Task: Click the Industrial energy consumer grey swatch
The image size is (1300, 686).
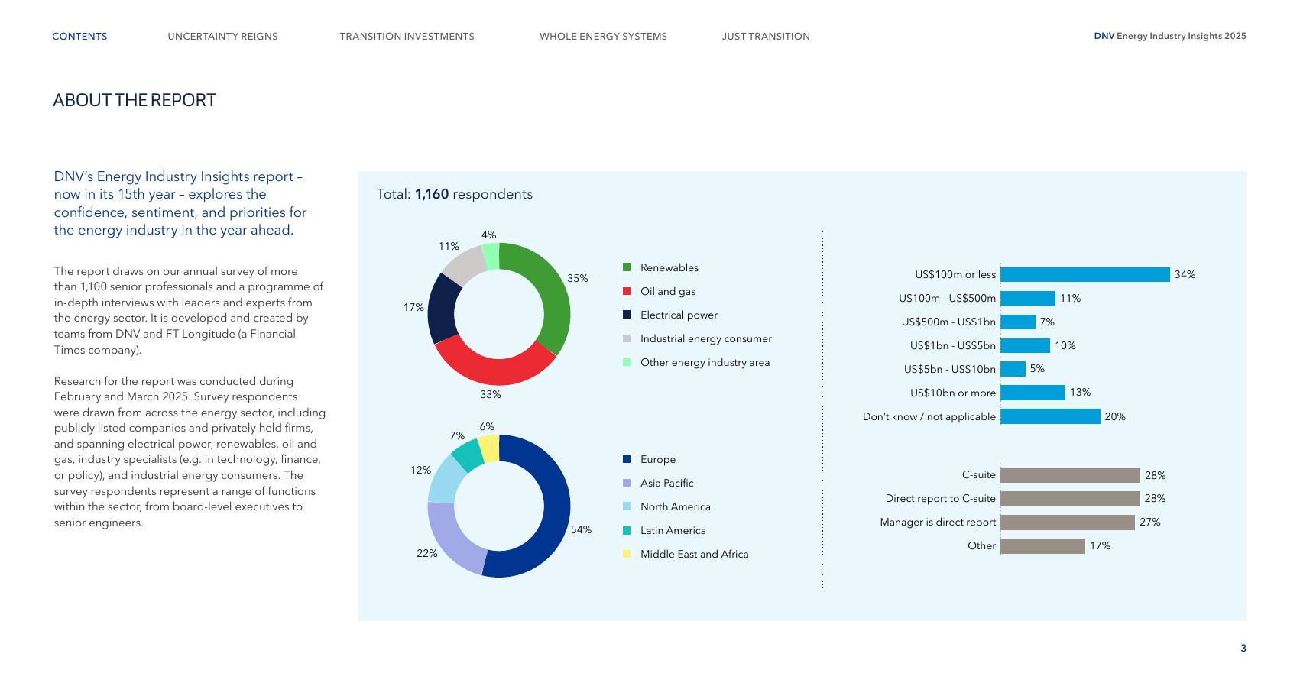Action: (x=627, y=338)
